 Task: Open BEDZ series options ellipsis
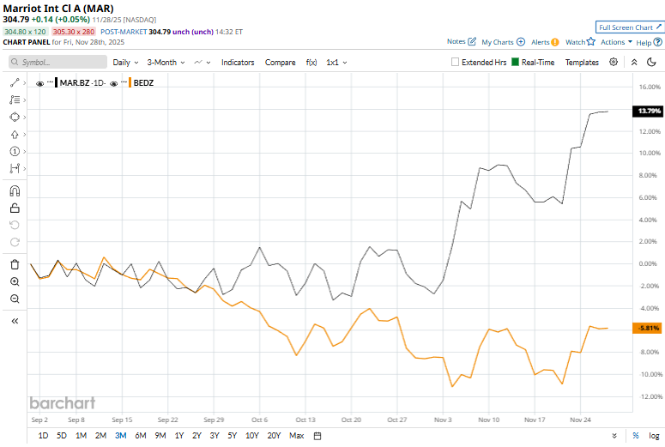pyautogui.click(x=124, y=82)
